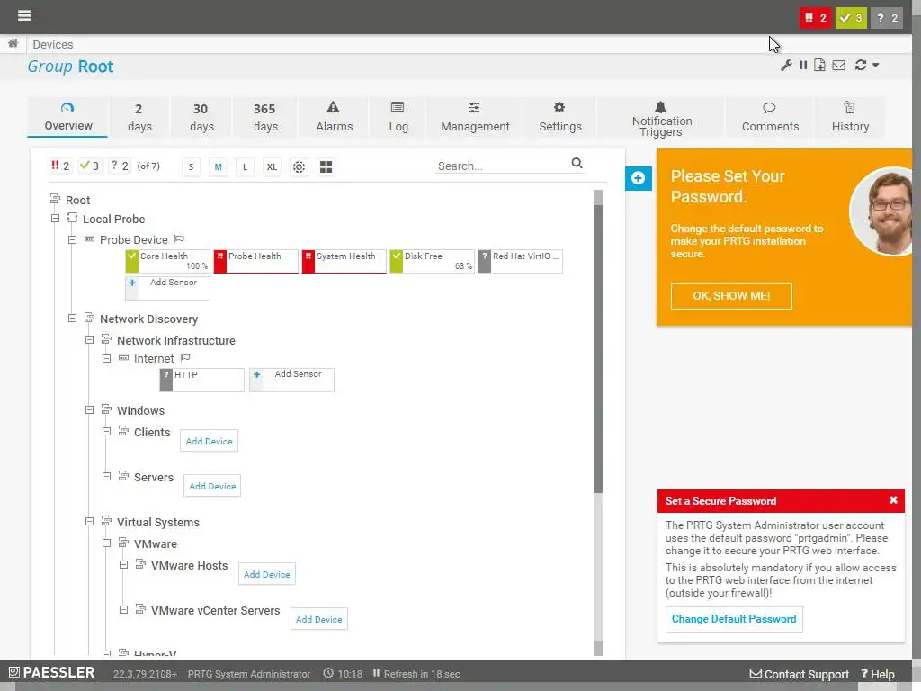The image size is (921, 691).
Task: Close the Set a Secure Password notice
Action: [893, 500]
